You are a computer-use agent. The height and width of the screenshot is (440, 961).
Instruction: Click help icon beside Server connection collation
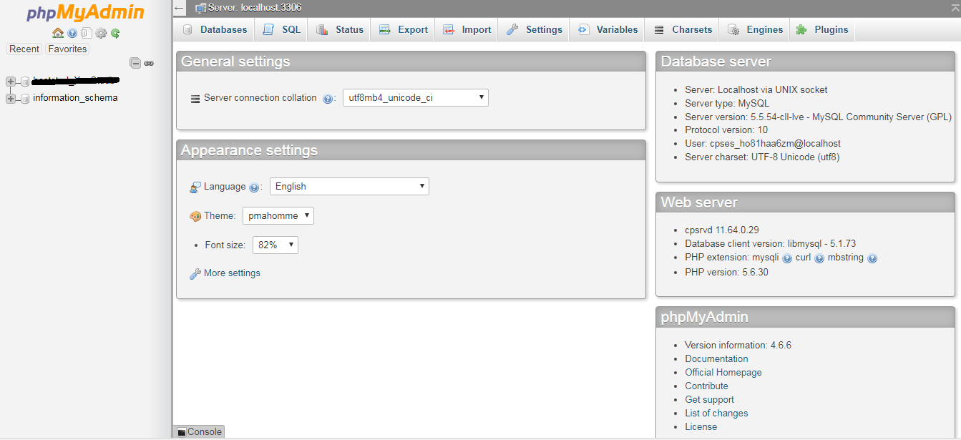[328, 99]
